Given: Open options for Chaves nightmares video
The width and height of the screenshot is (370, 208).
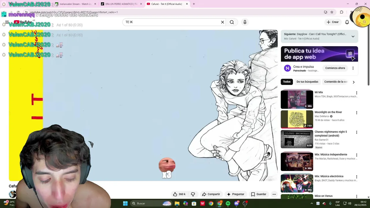Looking at the screenshot, I should [x=356, y=132].
